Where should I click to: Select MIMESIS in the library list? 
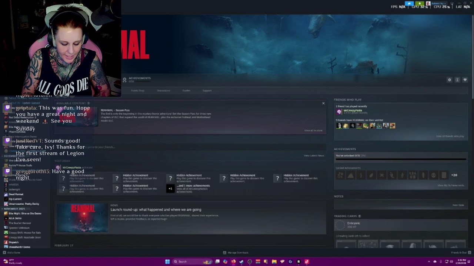(14, 185)
